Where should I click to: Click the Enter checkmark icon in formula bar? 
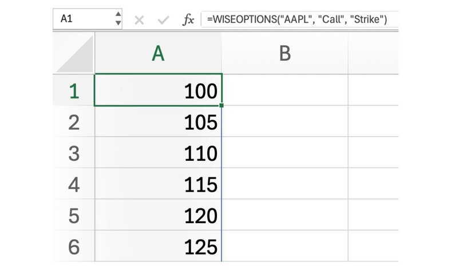(x=163, y=20)
